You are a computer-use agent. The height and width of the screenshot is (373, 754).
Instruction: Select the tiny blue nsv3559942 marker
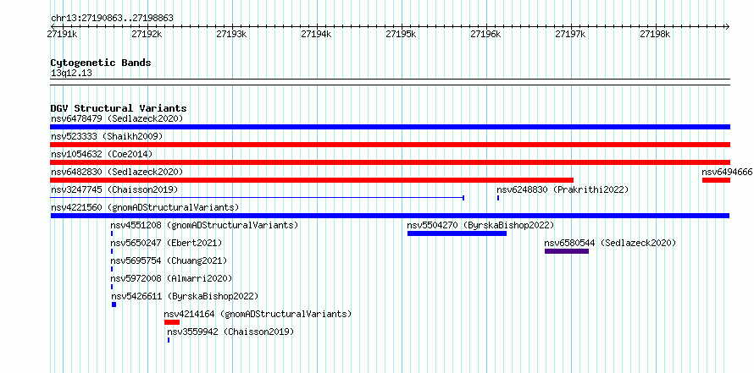pos(169,340)
